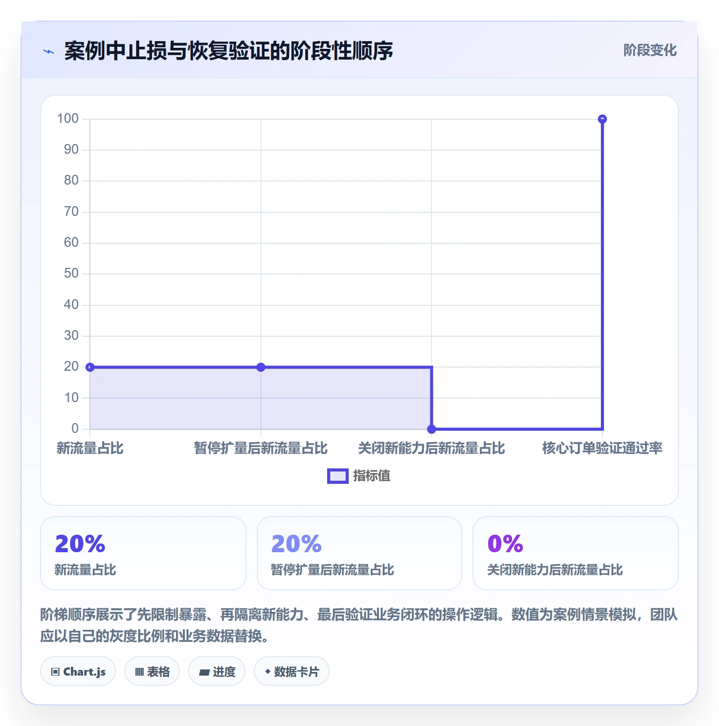
Task: Click the 20% 新流量占比 stat card
Action: click(x=143, y=553)
